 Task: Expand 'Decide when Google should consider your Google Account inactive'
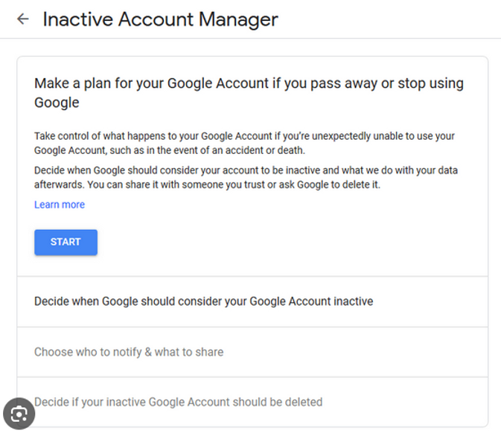(x=252, y=301)
